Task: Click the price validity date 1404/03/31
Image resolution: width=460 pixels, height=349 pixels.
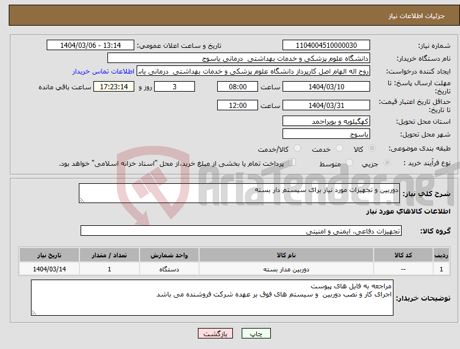Action: (x=326, y=105)
